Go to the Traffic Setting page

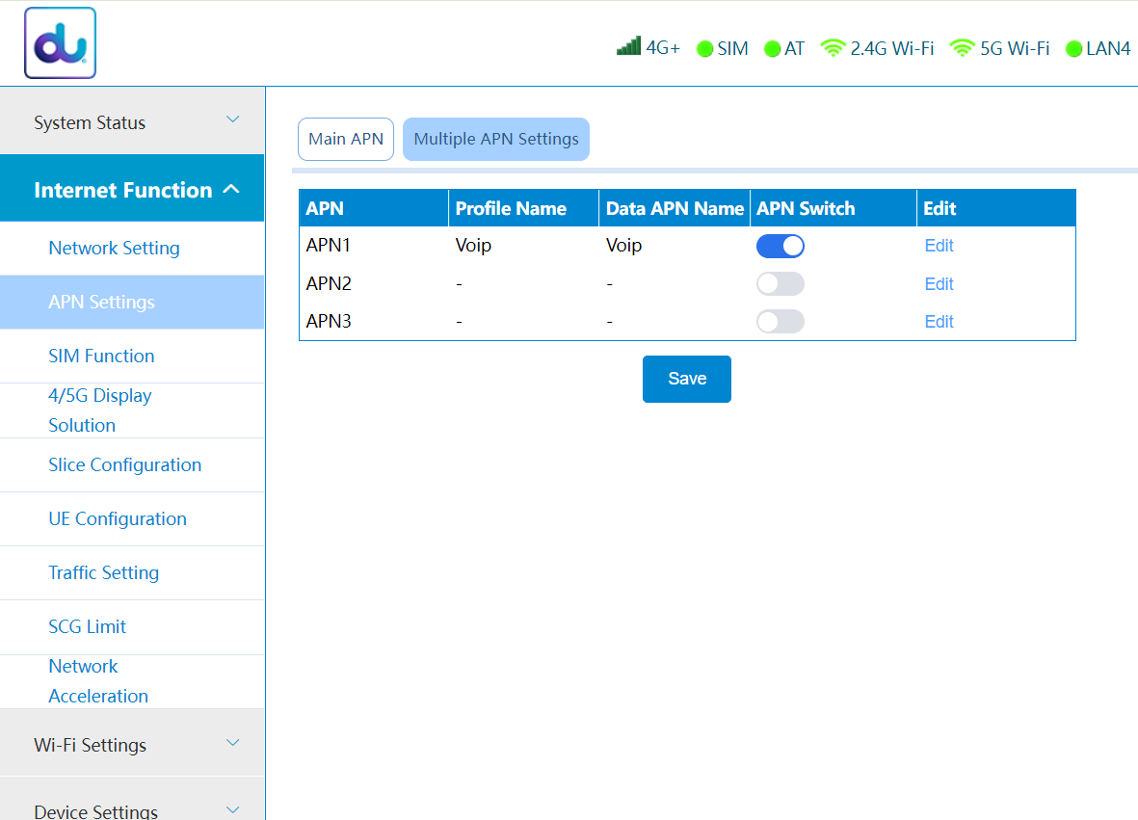[x=103, y=573]
